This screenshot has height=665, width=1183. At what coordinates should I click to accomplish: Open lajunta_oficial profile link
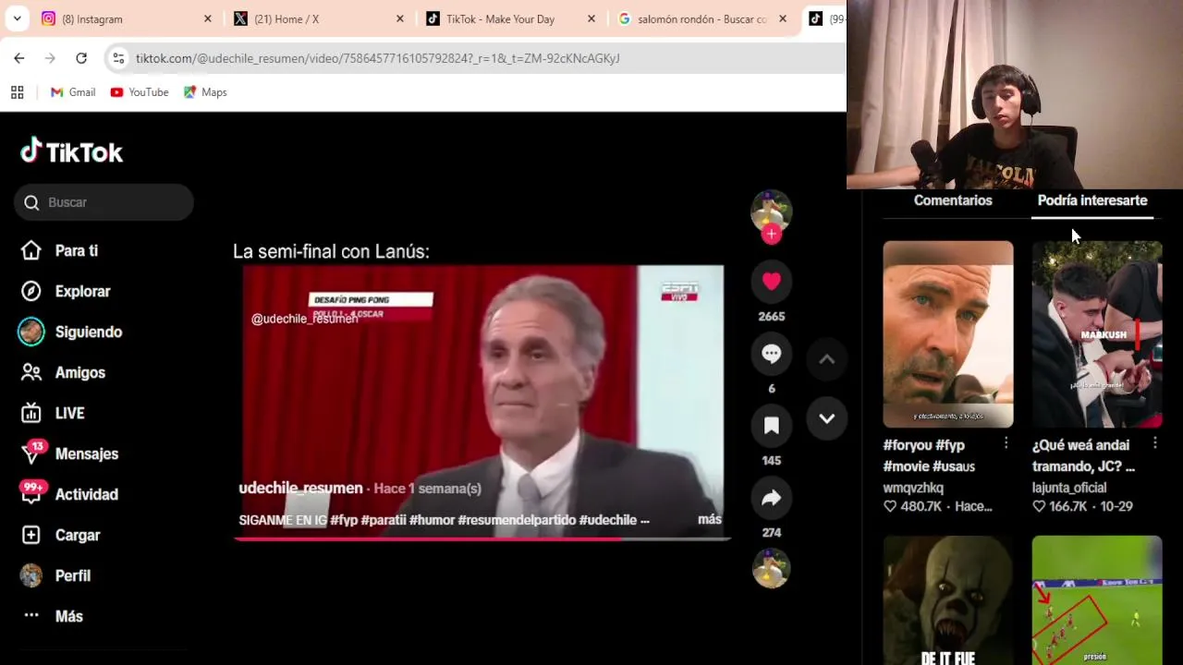[1069, 488]
